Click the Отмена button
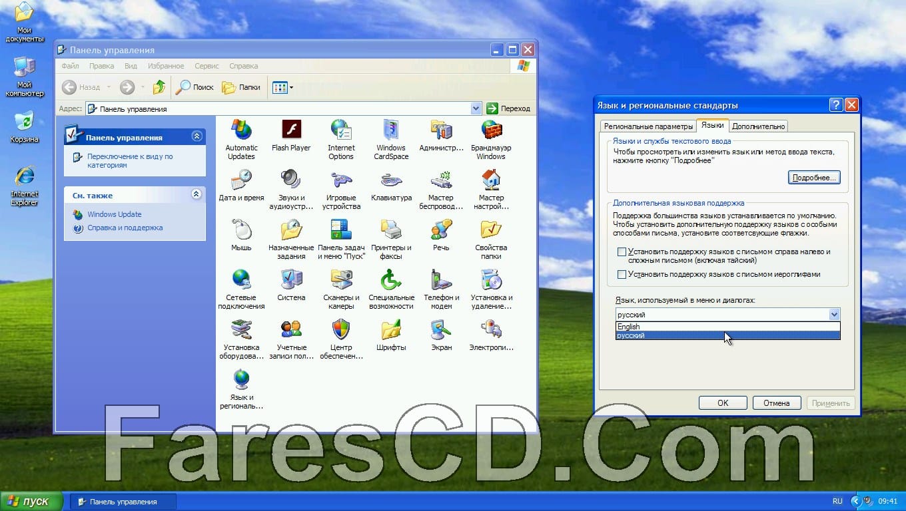Screen dimensions: 906x511 coord(777,403)
